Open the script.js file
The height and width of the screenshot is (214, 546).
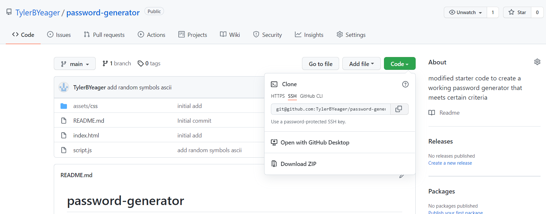(x=83, y=150)
